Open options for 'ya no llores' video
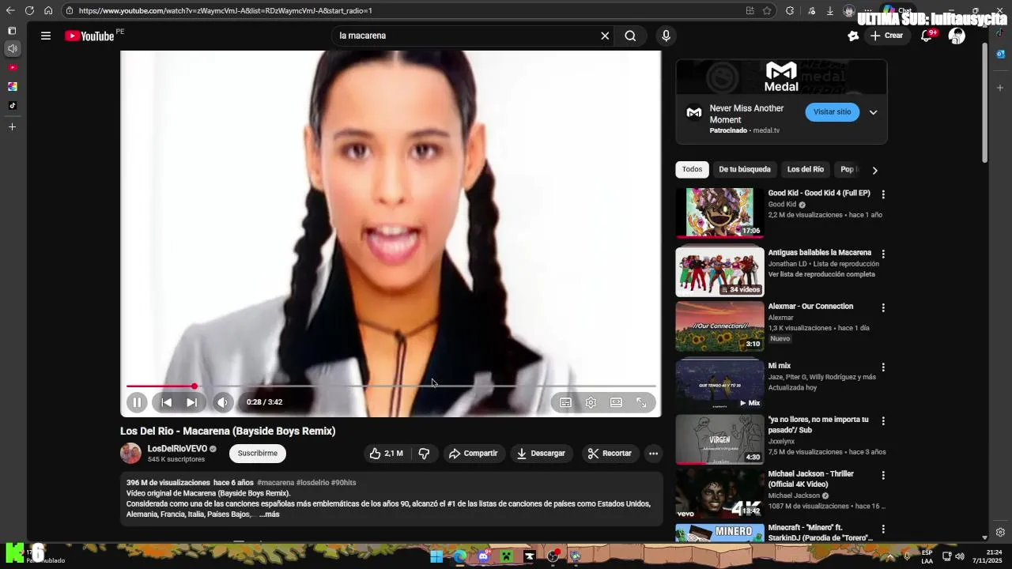 point(883,421)
